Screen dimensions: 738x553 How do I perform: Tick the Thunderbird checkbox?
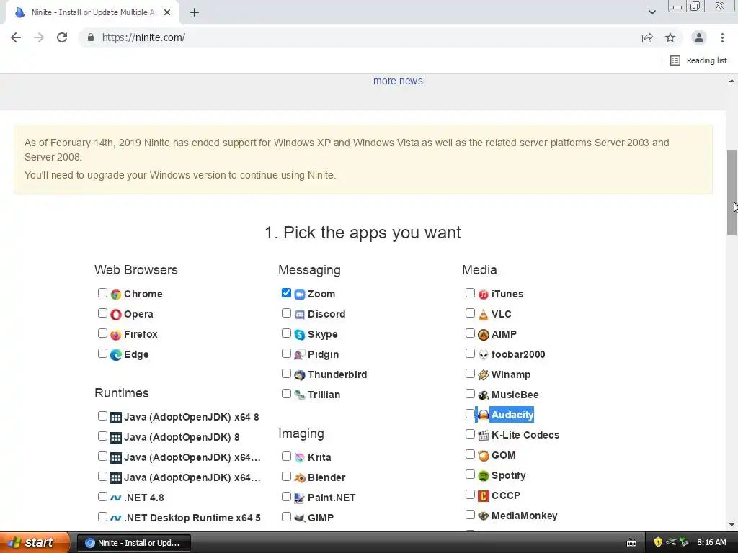pos(286,374)
